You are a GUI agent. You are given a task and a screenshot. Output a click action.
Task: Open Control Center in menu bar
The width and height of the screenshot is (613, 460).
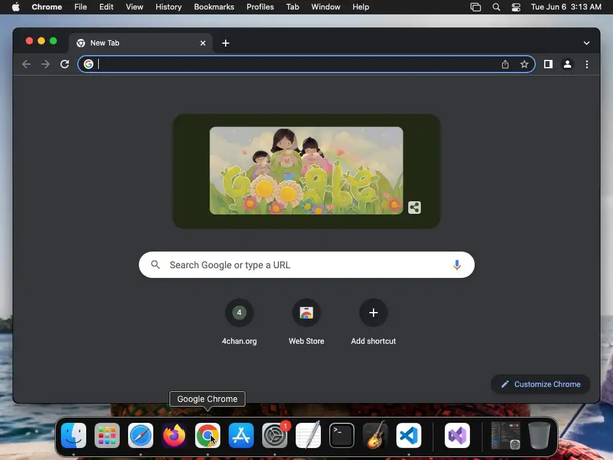tap(516, 7)
